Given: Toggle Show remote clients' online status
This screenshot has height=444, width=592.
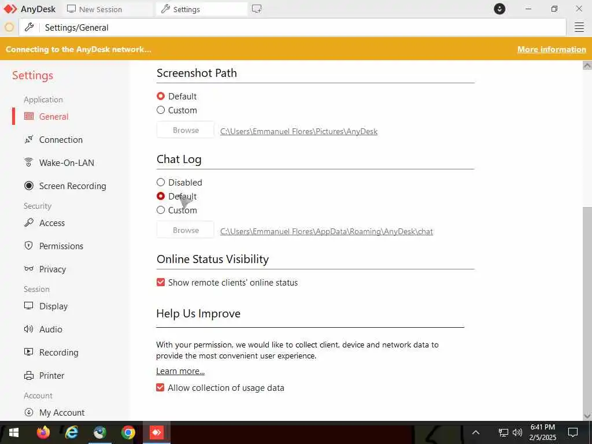Looking at the screenshot, I should tap(161, 282).
